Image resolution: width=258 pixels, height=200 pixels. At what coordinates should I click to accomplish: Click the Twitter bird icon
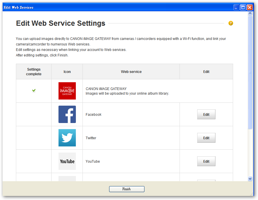click(67, 138)
